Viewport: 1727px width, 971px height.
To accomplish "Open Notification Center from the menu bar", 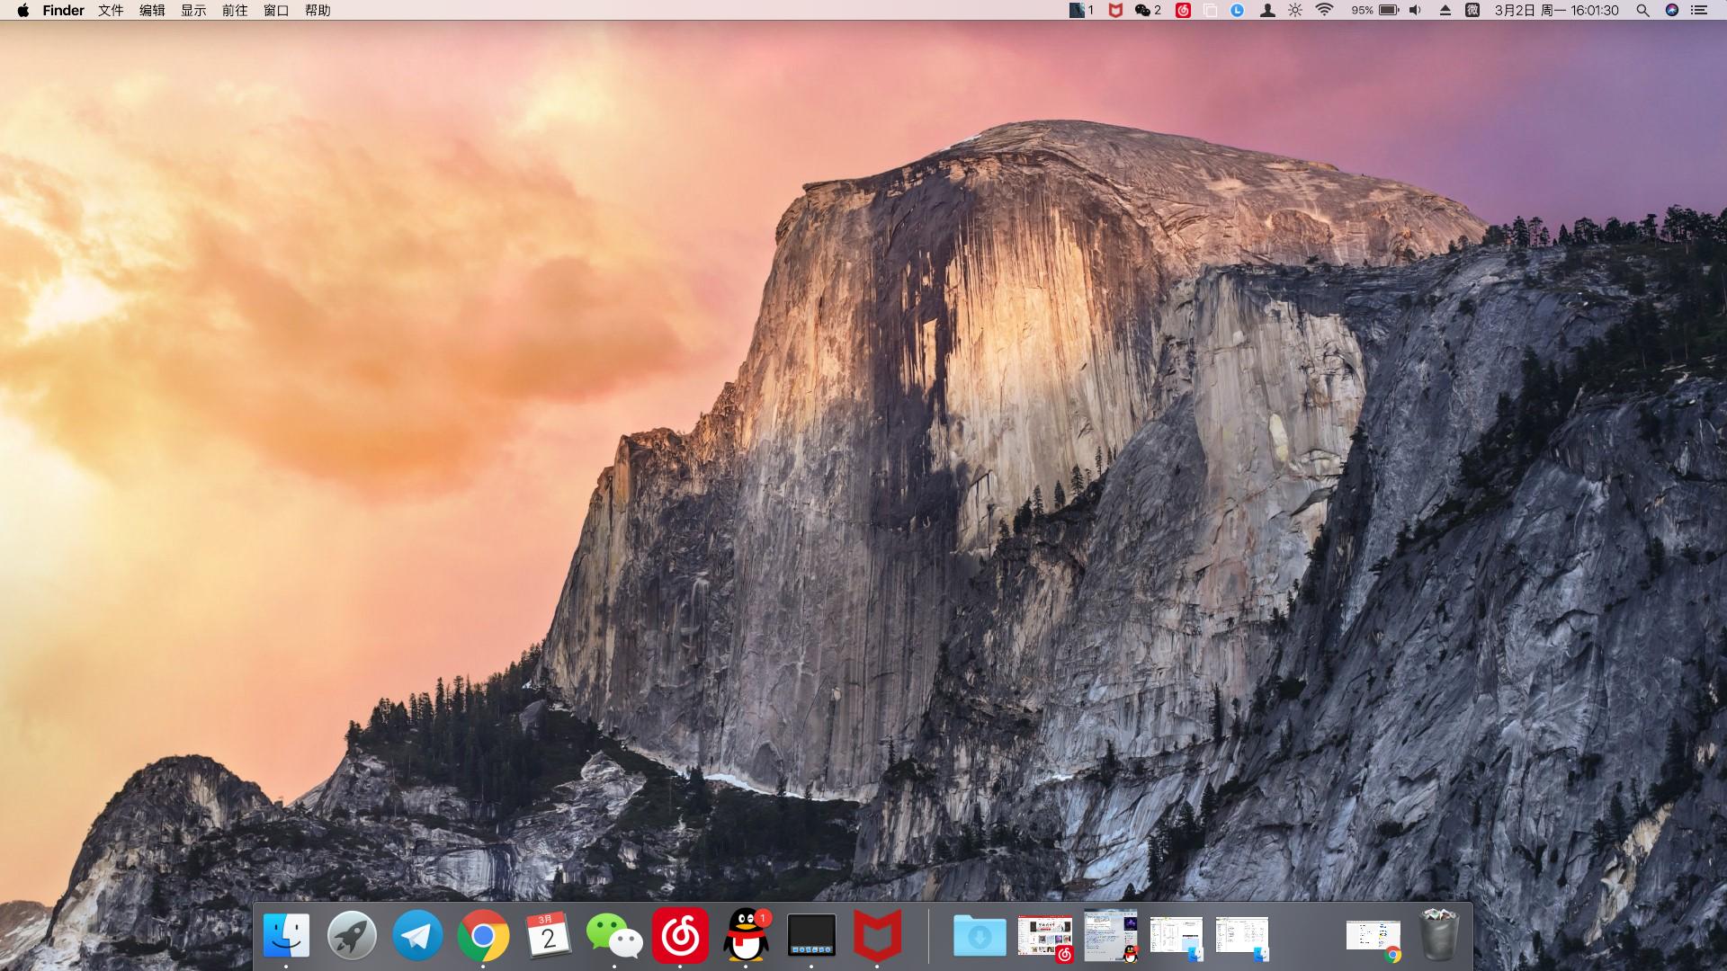I will (x=1701, y=11).
